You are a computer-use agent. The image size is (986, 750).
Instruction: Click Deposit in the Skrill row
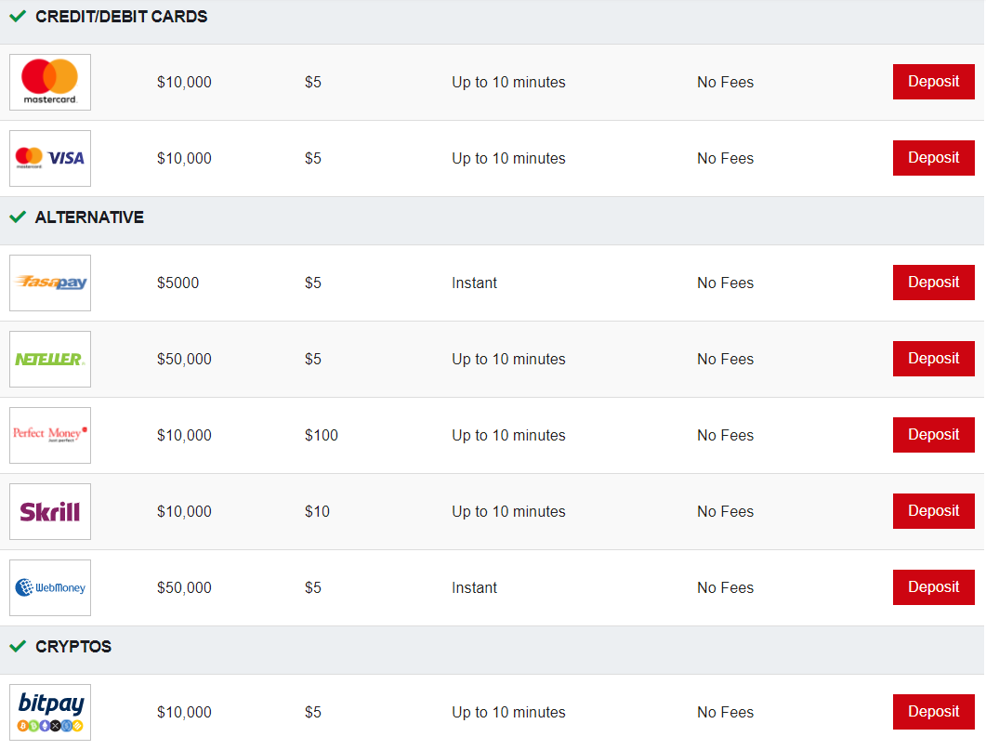(x=934, y=511)
